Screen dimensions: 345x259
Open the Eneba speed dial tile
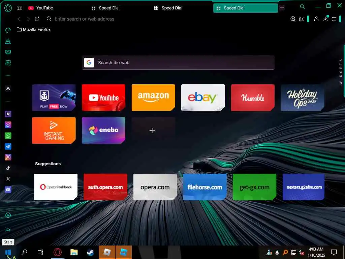click(104, 131)
